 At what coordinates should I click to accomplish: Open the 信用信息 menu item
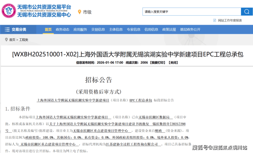coord(151,29)
